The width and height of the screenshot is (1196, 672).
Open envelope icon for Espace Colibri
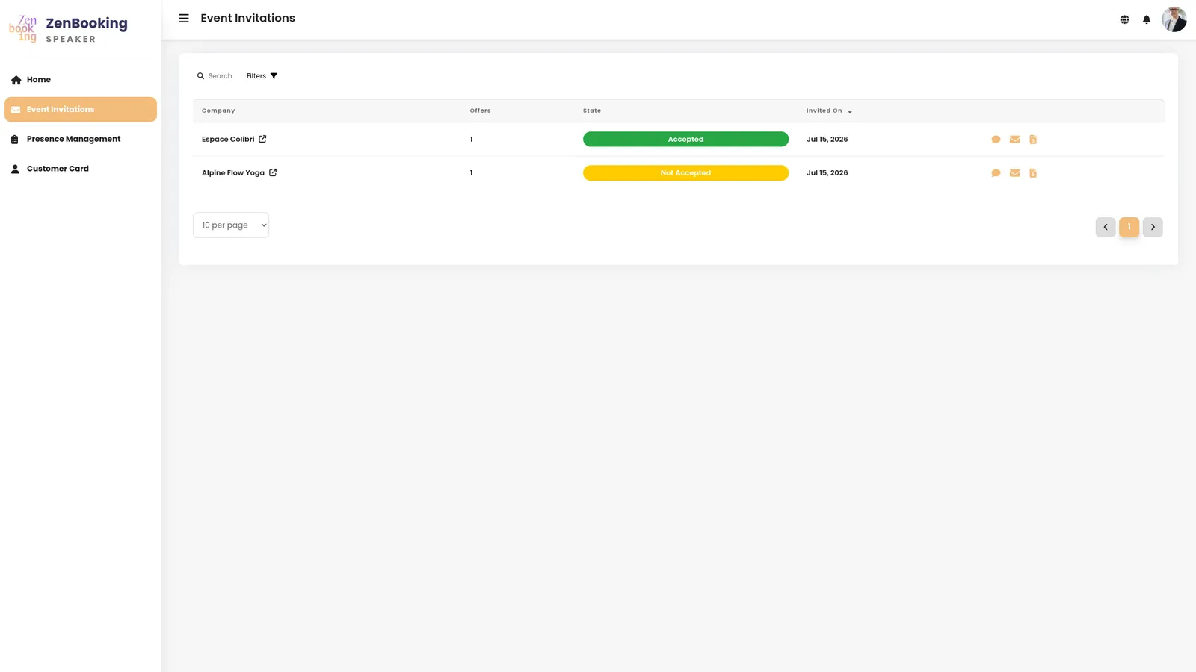1014,140
